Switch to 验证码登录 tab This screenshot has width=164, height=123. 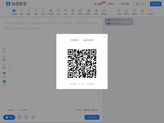tap(89, 40)
